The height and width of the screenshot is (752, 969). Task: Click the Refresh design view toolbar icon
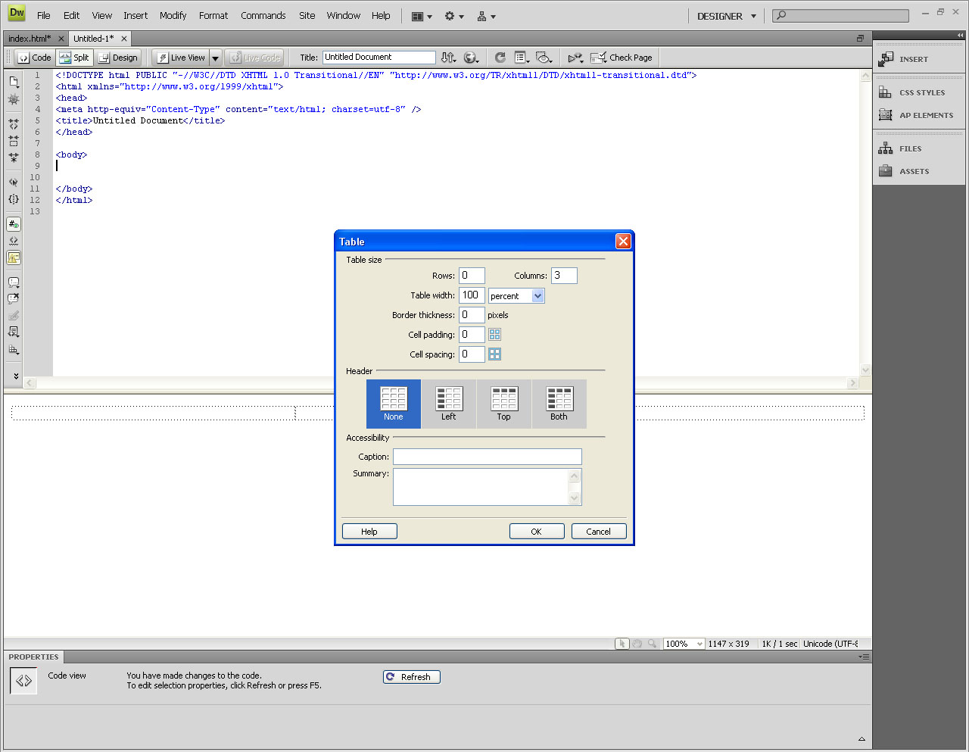500,58
